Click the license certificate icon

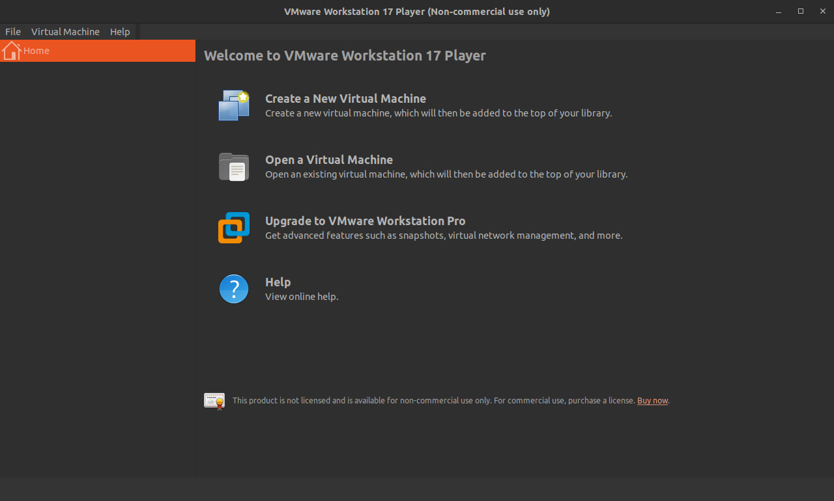coord(214,401)
